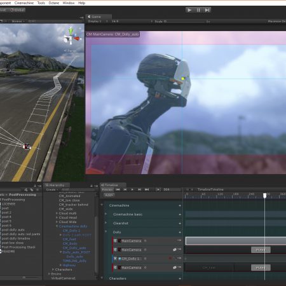Enable record on CM_Dolly 1 track
The width and height of the screenshot is (286, 286).
tap(170, 258)
